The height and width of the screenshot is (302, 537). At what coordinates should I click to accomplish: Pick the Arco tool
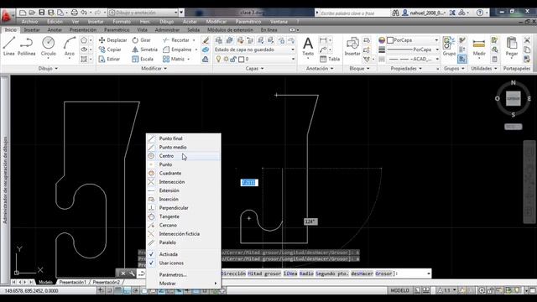[x=70, y=46]
